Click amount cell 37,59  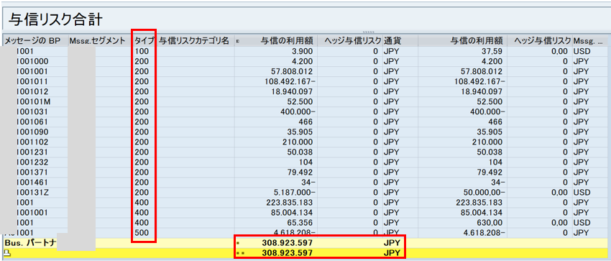[x=492, y=51]
